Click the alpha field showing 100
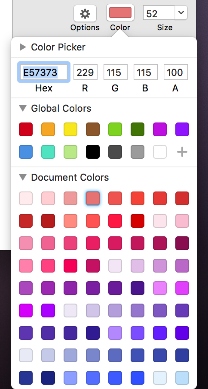208x389 pixels. (x=176, y=72)
